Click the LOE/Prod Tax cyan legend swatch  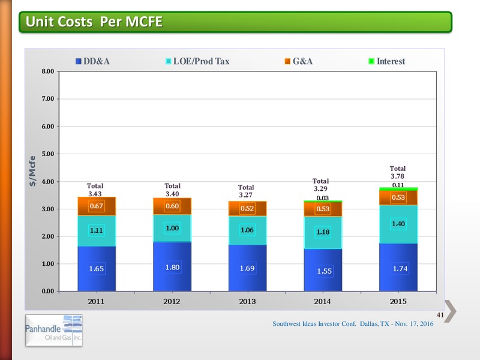169,61
